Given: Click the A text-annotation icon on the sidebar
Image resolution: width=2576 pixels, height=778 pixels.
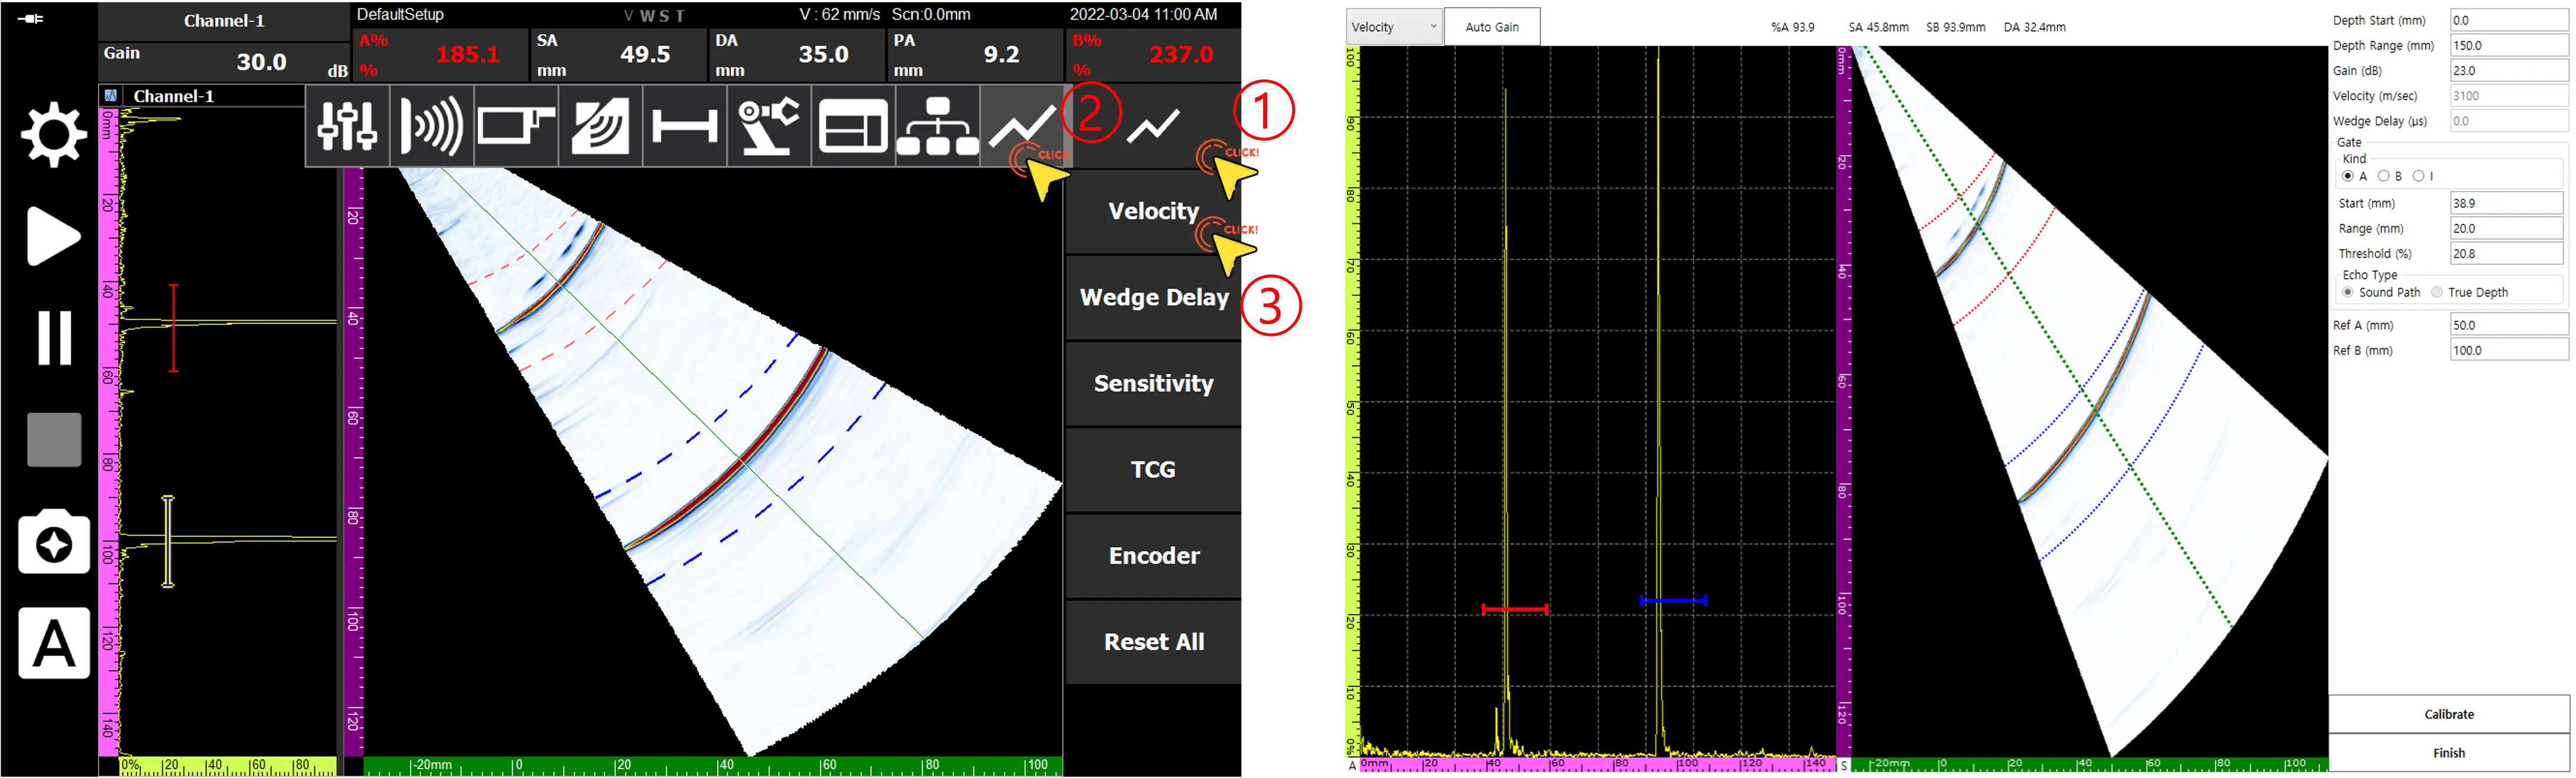Looking at the screenshot, I should (x=54, y=643).
